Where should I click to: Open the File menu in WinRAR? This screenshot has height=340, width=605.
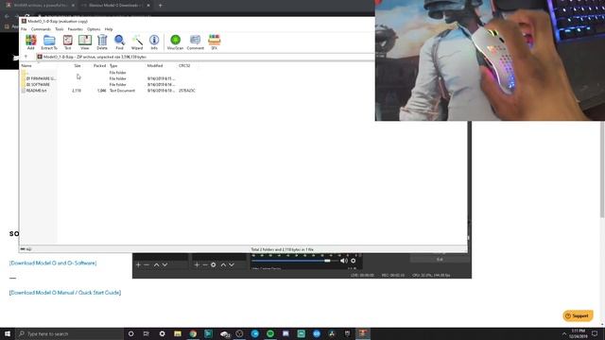pyautogui.click(x=24, y=29)
